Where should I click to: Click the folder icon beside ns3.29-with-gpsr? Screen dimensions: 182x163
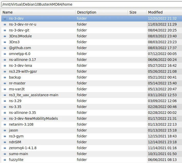(5, 71)
